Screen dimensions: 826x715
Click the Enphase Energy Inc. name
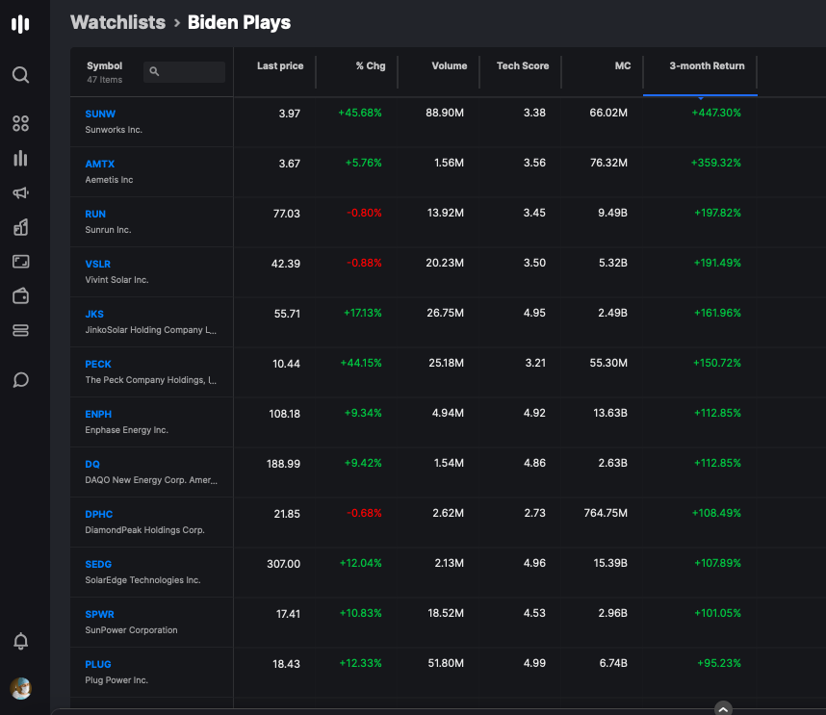coord(126,429)
